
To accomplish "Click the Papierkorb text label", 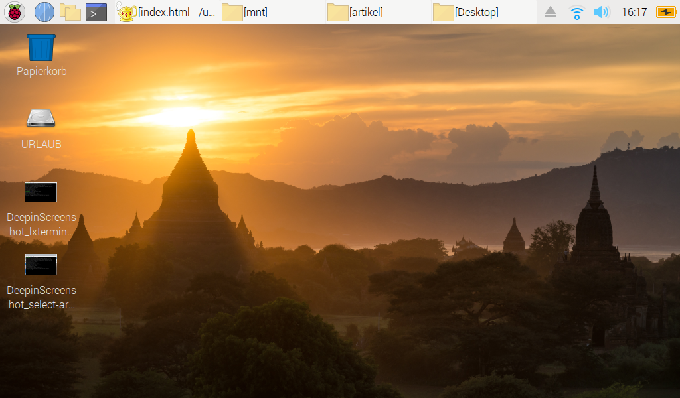I will pos(41,71).
